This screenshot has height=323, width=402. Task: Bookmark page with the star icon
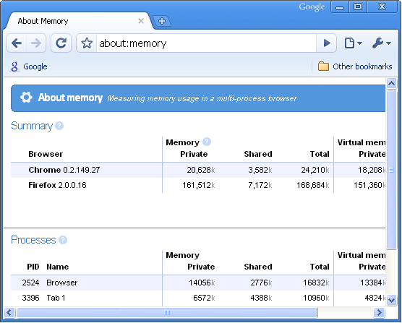tap(87, 43)
